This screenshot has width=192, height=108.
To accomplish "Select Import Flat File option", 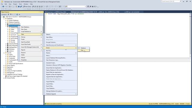I will pos(60,82).
